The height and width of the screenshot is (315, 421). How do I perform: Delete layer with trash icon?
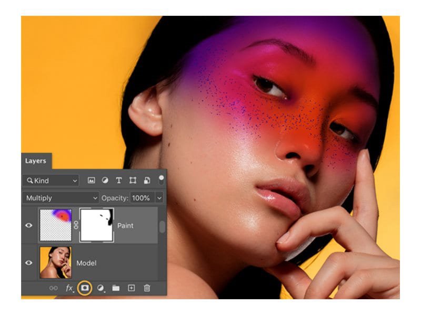pos(147,288)
